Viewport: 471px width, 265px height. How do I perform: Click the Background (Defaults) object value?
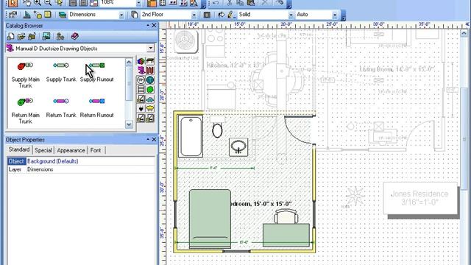(52, 161)
